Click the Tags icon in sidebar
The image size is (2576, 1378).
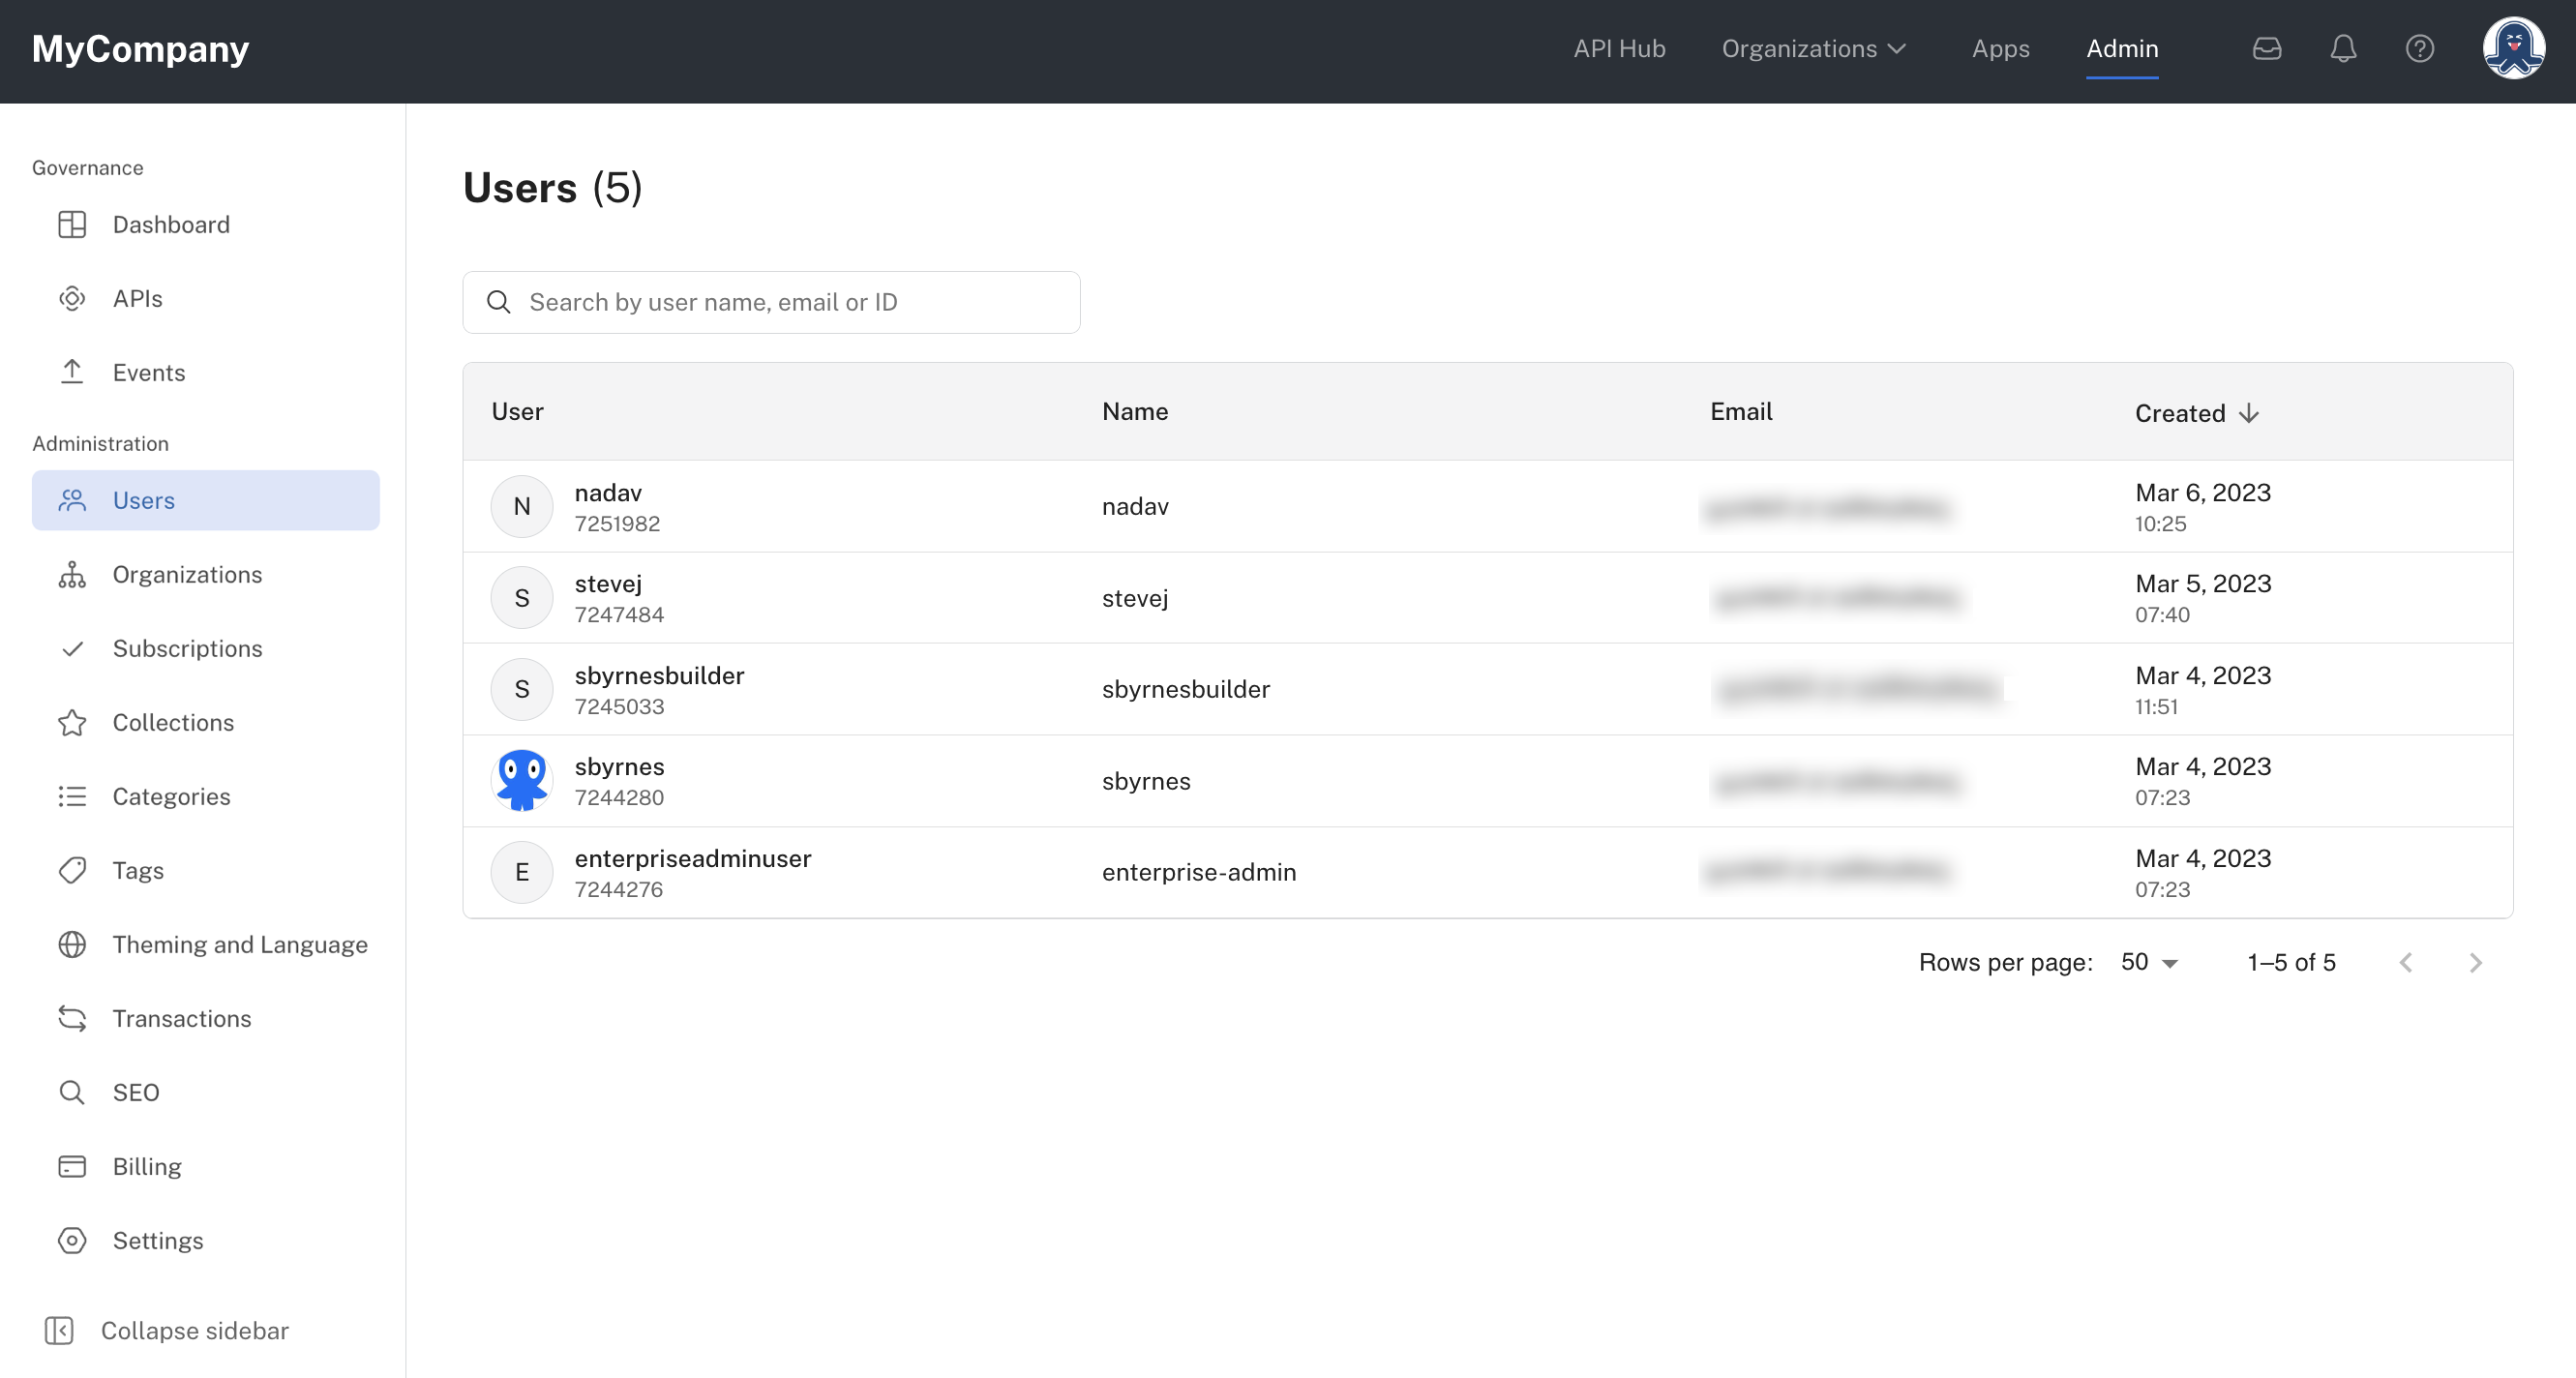pyautogui.click(x=72, y=870)
